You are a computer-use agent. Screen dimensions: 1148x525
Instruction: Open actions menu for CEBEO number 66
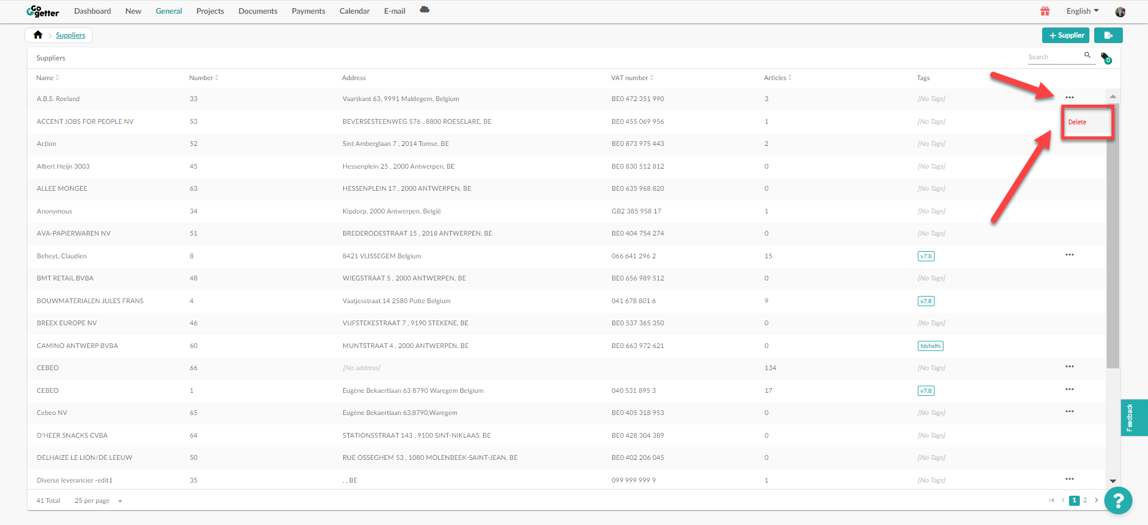coord(1070,367)
